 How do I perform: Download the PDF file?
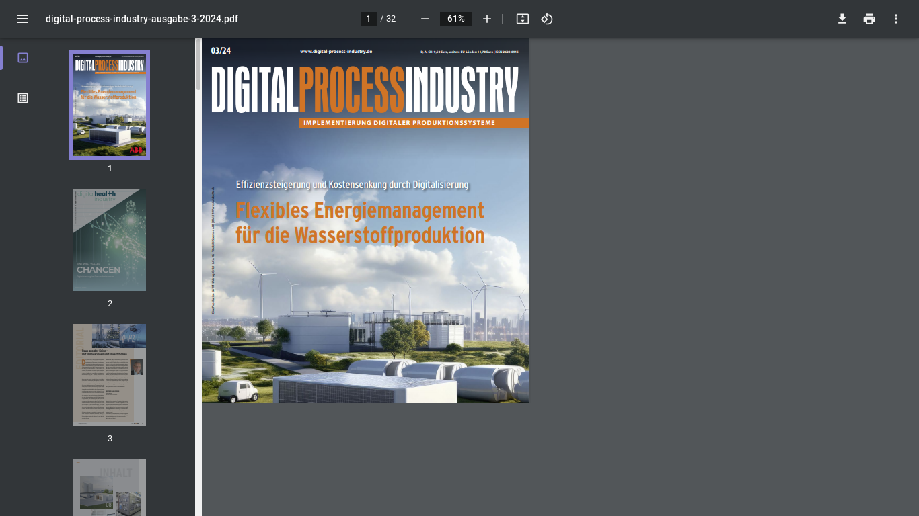[842, 19]
